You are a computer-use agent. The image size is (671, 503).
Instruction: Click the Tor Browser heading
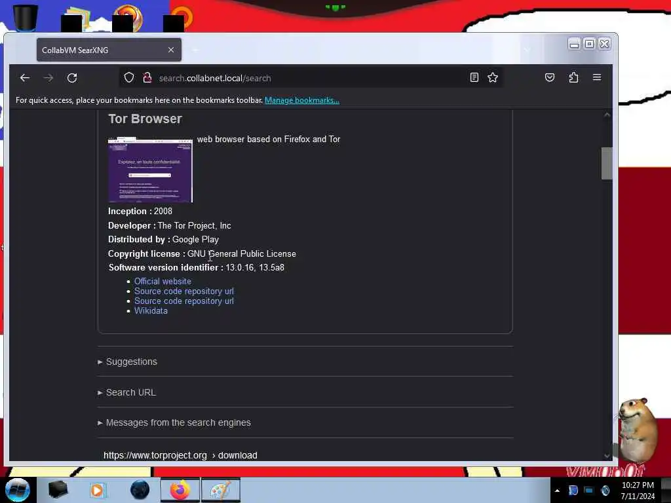(145, 119)
